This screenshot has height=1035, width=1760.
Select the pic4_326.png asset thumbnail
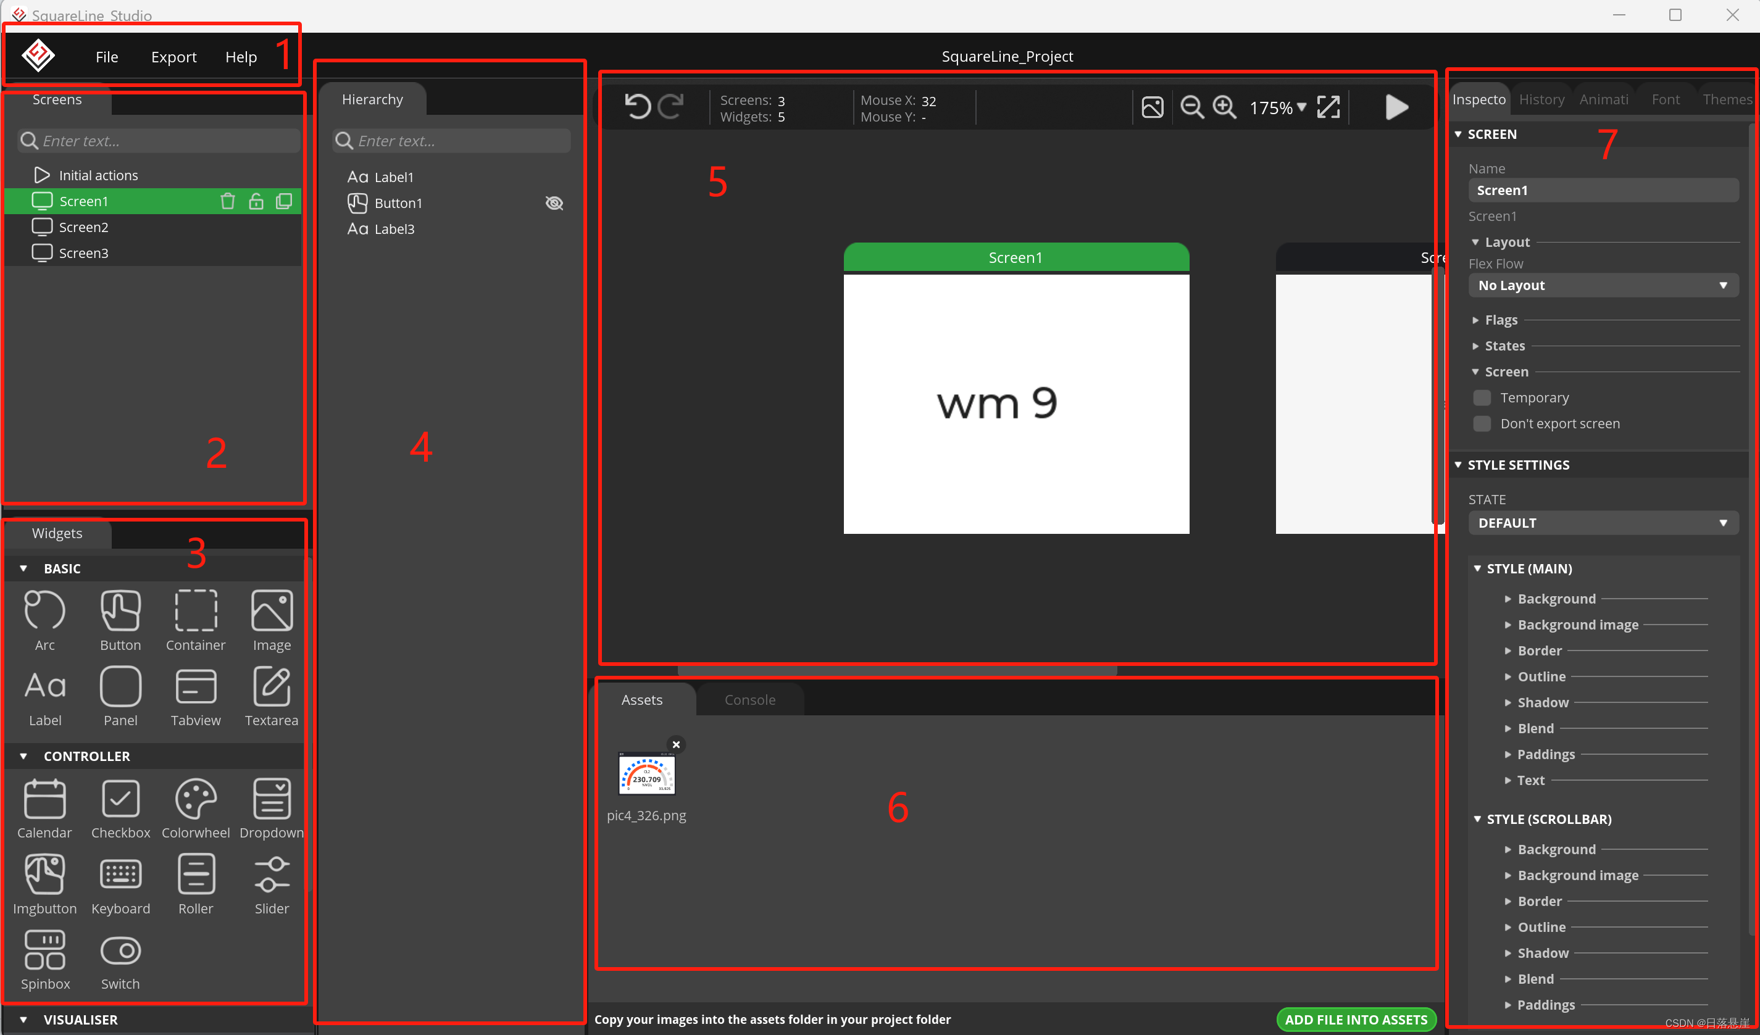click(x=647, y=775)
